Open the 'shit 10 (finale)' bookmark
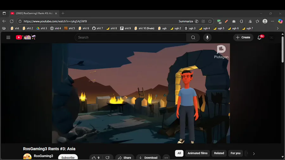The height and width of the screenshot is (160, 285). click(144, 28)
